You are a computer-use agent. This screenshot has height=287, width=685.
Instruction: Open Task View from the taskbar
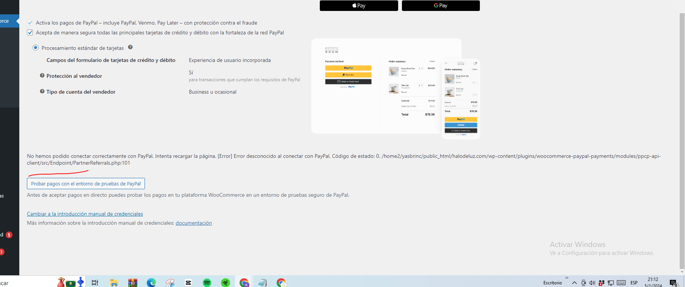tap(95, 282)
